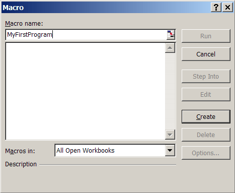The image size is (235, 193).
Task: Create the MyFirstProgram macro with Create button
Action: pos(206,116)
